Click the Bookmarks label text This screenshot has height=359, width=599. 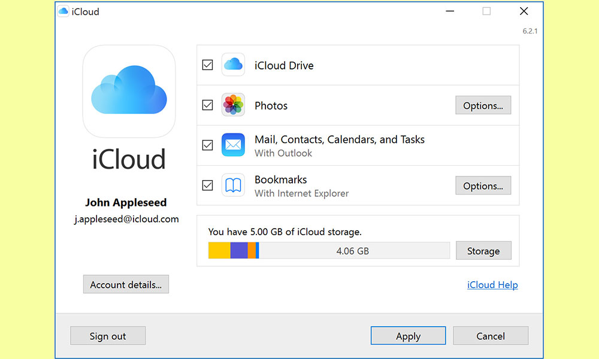tap(280, 180)
